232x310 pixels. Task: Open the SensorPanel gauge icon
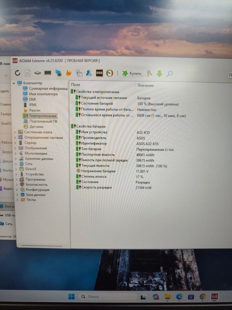[110, 73]
